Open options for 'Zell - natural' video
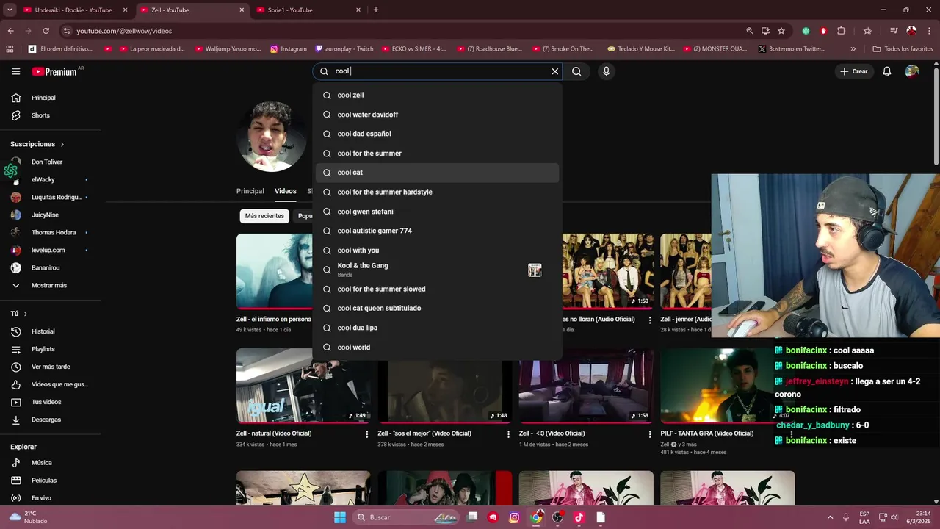The image size is (940, 529). coord(367,434)
